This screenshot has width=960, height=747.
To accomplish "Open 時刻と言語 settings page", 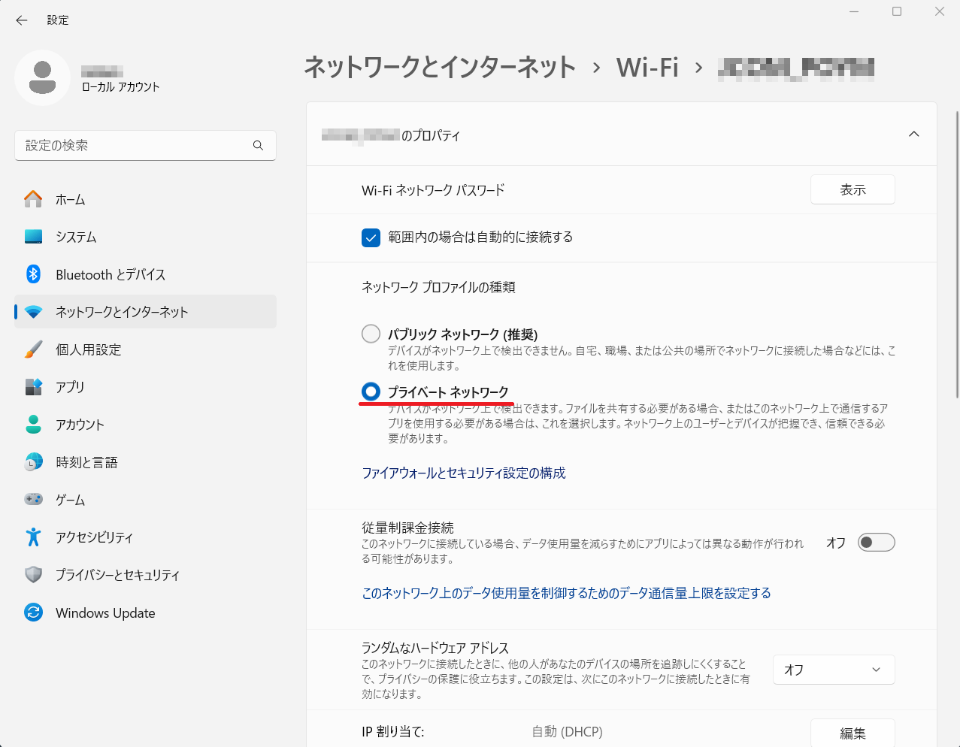I will pos(146,462).
